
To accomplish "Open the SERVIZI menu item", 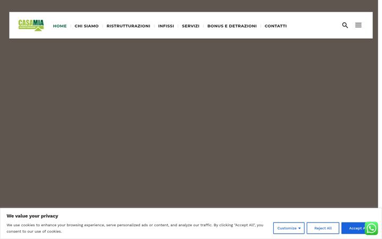I will 190,26.
